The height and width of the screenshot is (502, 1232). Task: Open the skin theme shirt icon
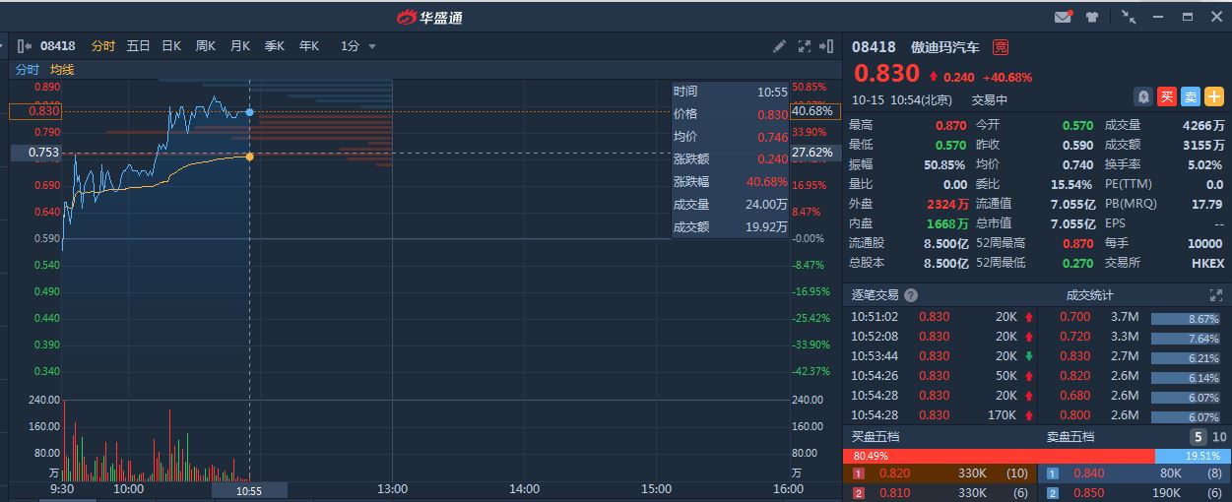coord(1092,17)
